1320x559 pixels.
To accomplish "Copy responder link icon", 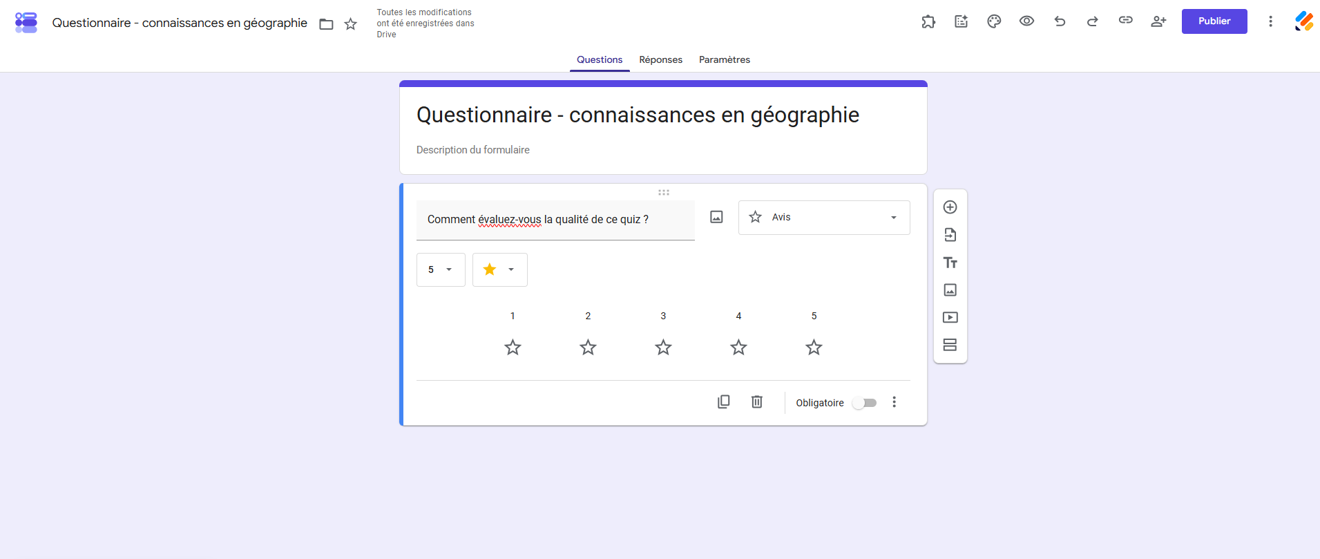I will (x=1126, y=21).
